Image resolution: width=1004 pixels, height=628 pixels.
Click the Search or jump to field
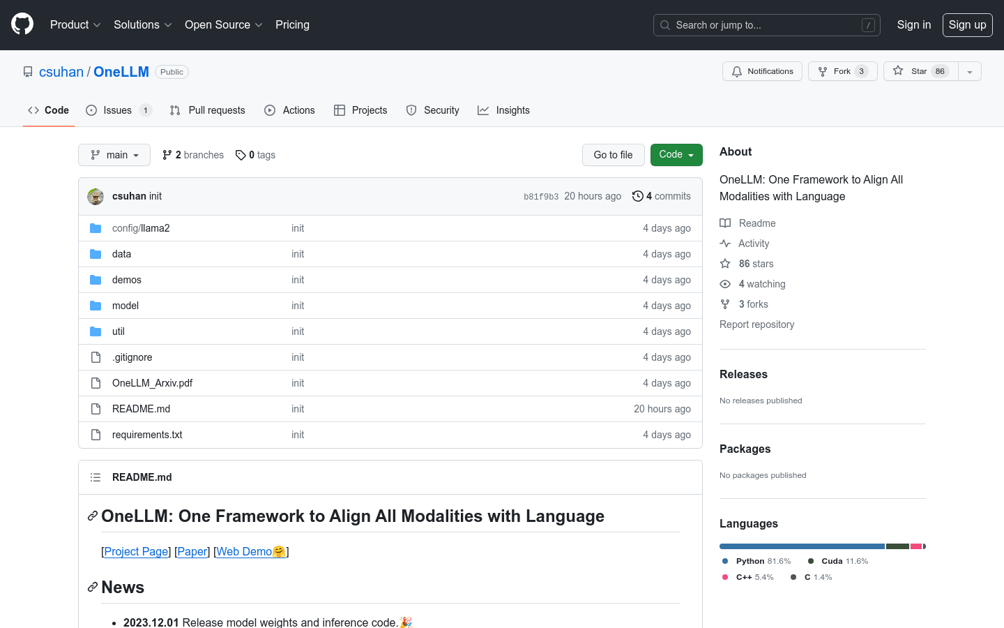coord(766,25)
